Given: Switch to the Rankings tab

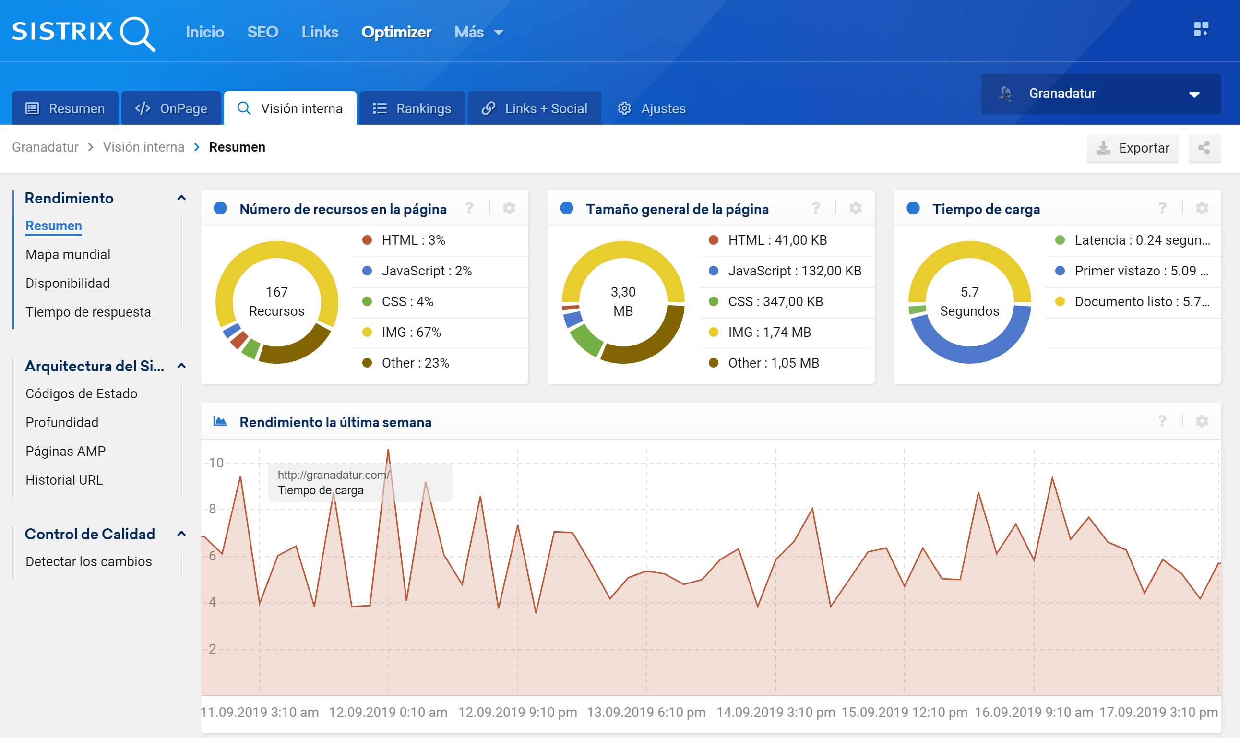Looking at the screenshot, I should tap(412, 108).
